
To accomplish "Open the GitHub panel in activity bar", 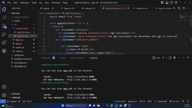I will pos(4,51).
